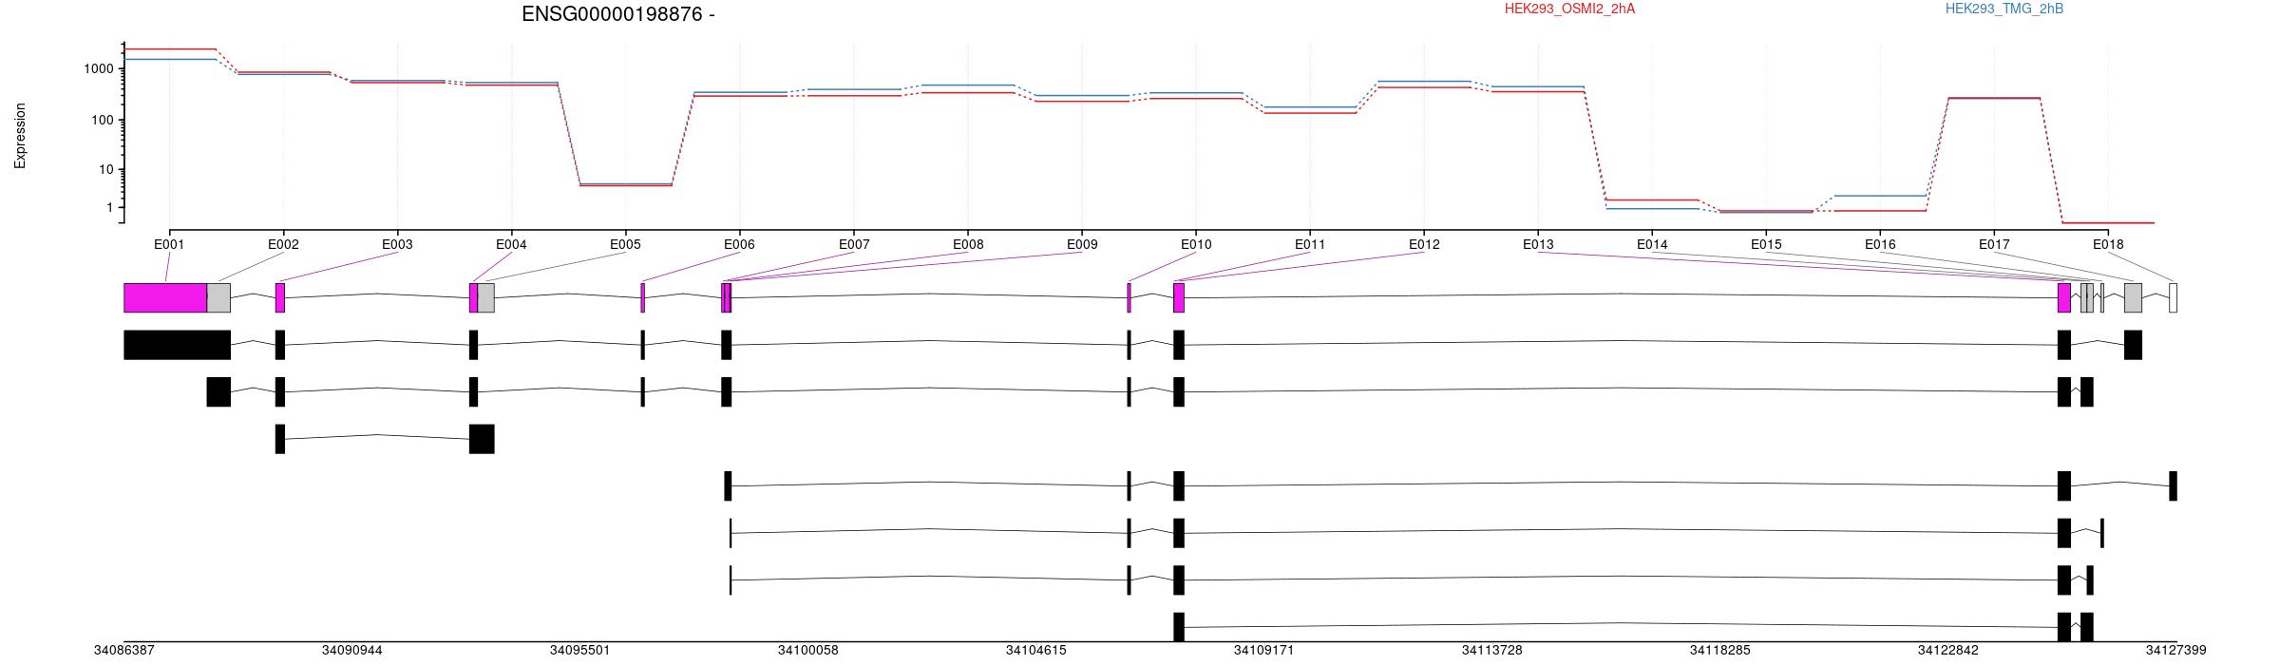Click the Expression y-axis label
Screen dimensions: 2280x665
[x=20, y=136]
